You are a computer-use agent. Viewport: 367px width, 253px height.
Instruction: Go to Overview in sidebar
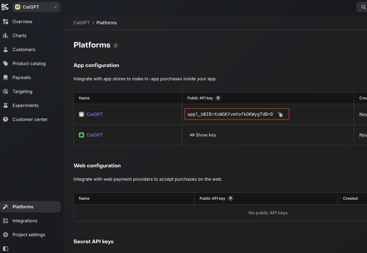point(23,22)
